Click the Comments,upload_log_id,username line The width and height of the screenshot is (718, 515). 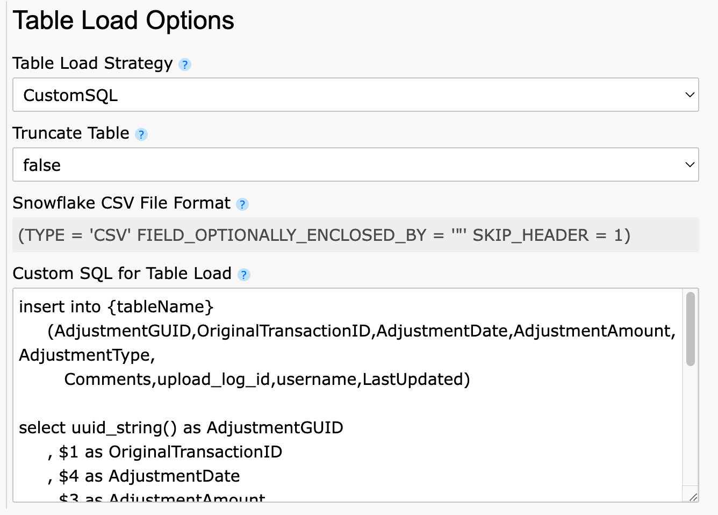point(267,380)
